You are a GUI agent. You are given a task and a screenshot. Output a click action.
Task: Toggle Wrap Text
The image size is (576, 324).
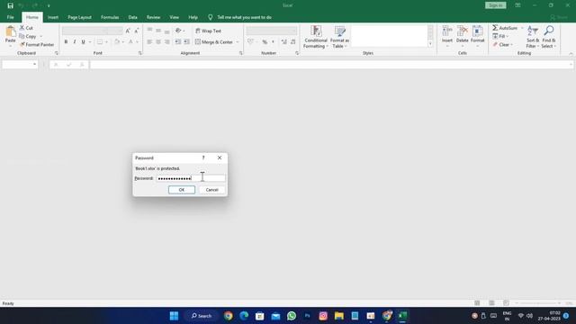[208, 31]
